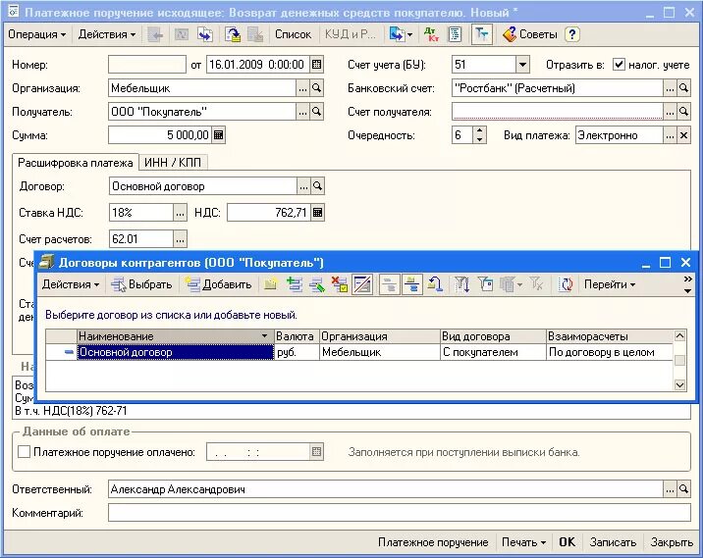Screen dimensions: 703x558
Task: Open the Перейти menu
Action: 610,284
